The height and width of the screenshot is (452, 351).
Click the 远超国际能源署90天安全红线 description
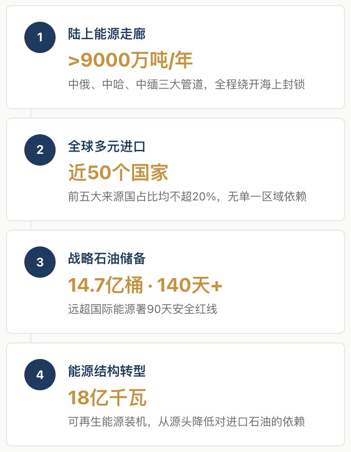click(x=142, y=309)
